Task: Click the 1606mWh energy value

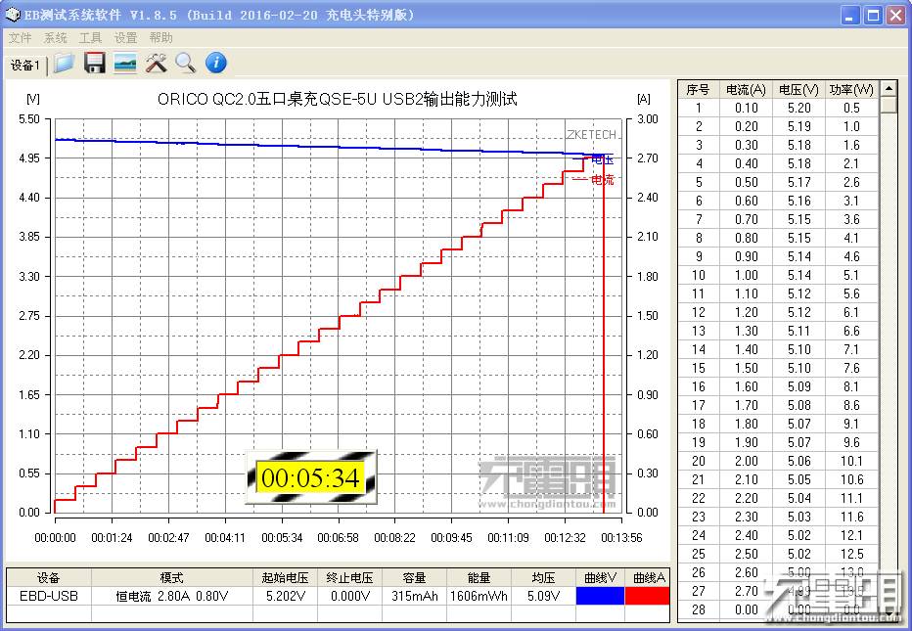Action: 479,596
